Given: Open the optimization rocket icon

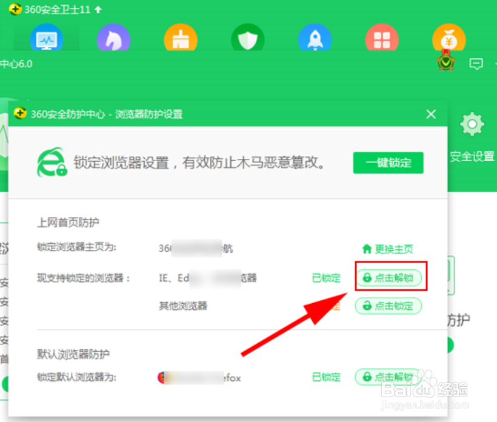Looking at the screenshot, I should tap(315, 38).
